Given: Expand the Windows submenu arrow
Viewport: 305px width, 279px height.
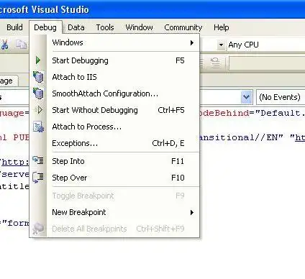Looking at the screenshot, I should click(192, 43).
